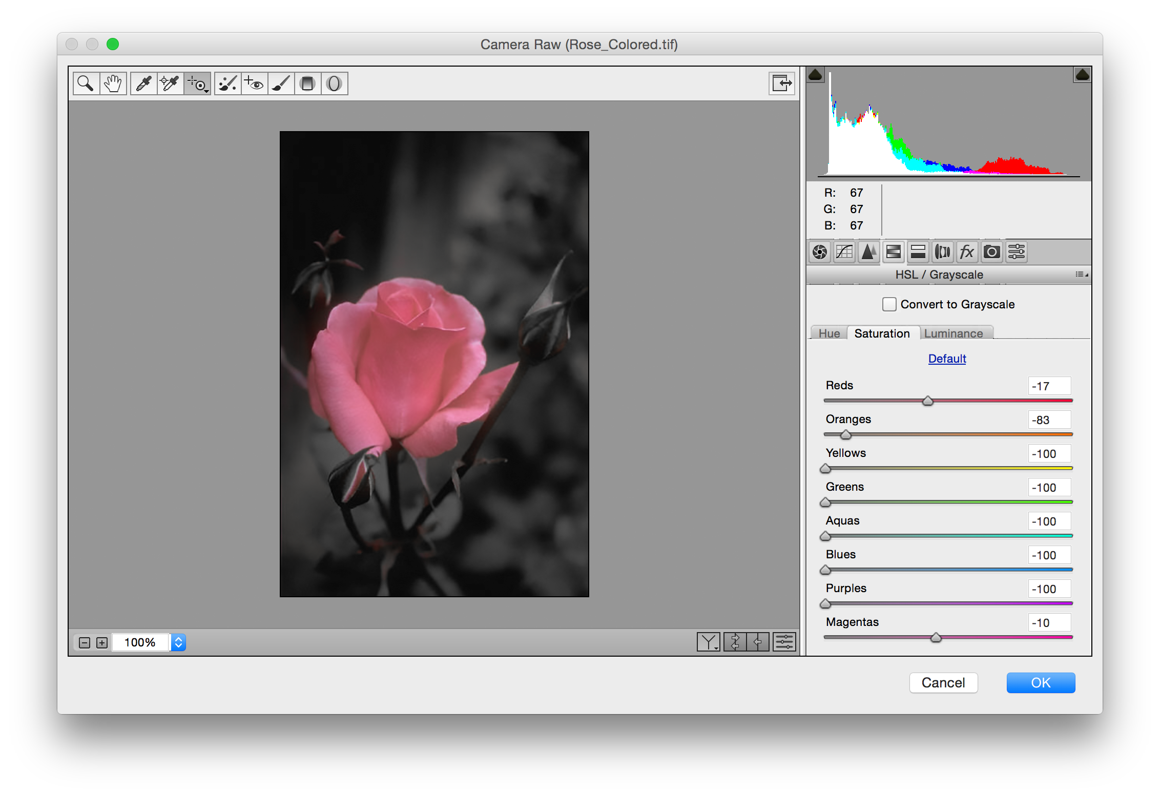Select the Spot Removal tool

click(227, 83)
